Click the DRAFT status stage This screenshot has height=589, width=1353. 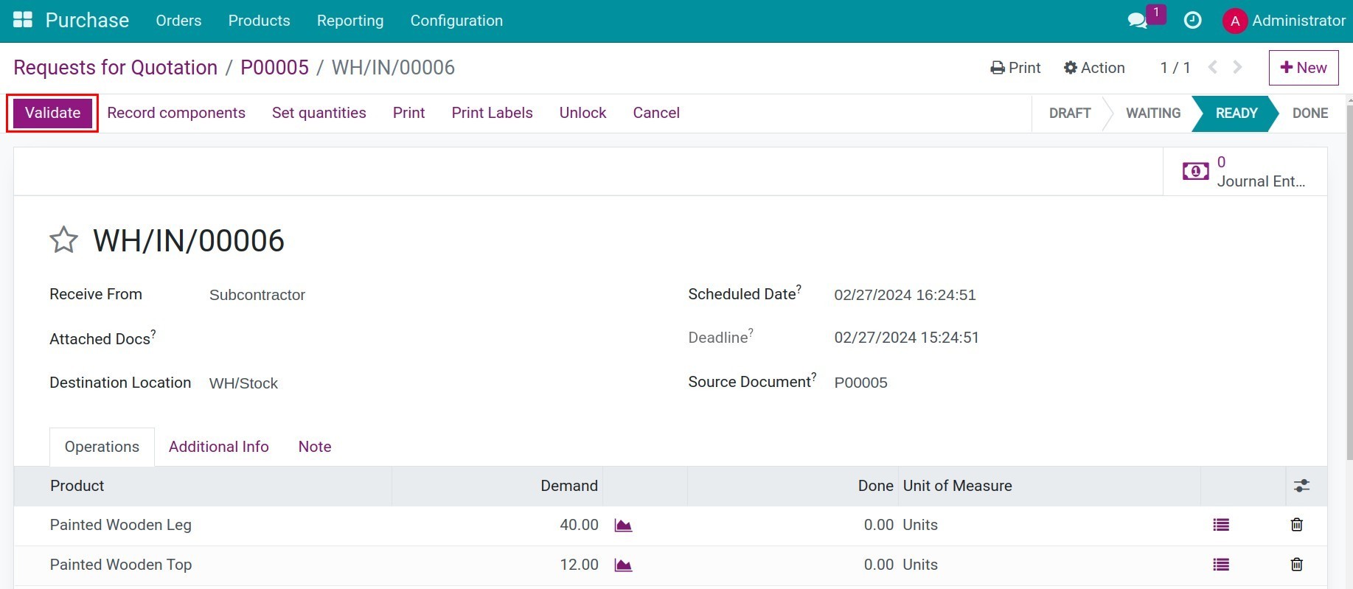point(1070,113)
